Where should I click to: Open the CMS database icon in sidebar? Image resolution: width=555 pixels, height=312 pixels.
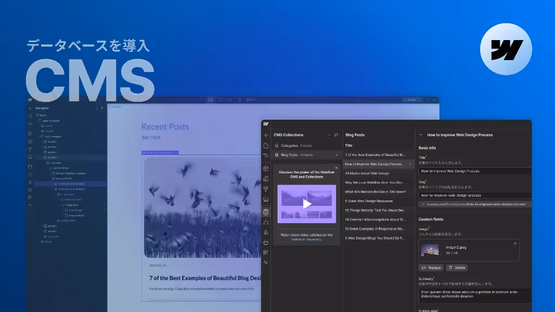point(266,212)
